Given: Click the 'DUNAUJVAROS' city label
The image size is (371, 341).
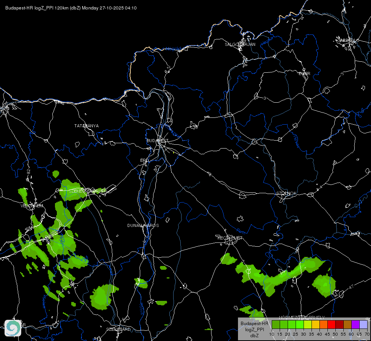Looking at the screenshot, I should click(x=143, y=225).
